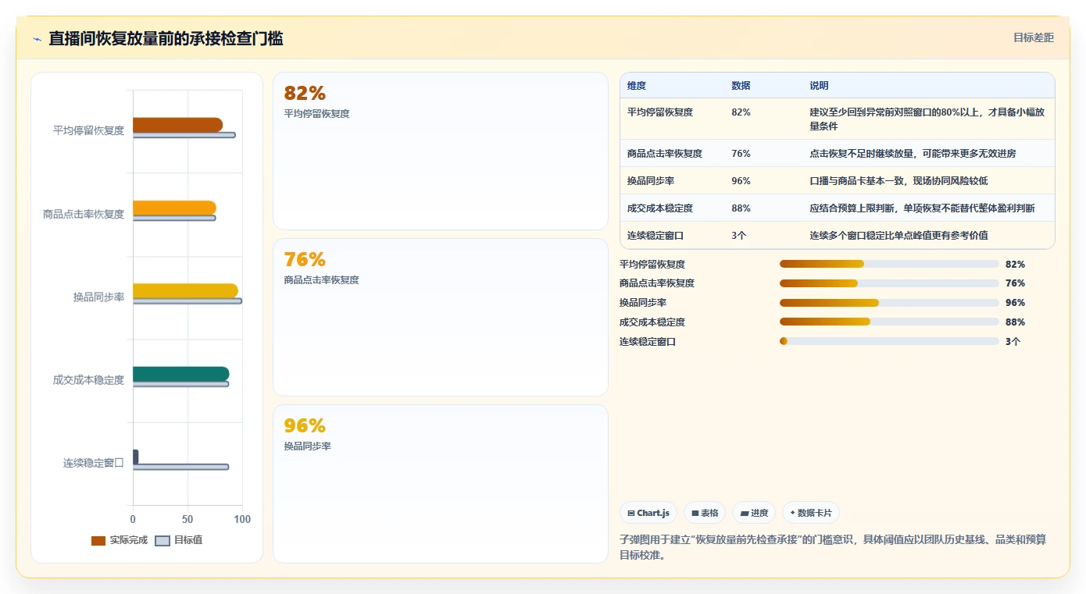This screenshot has width=1086, height=594.
Task: Click the teal actual bar for 成交成本稳定度 in the chart
Action: point(180,374)
